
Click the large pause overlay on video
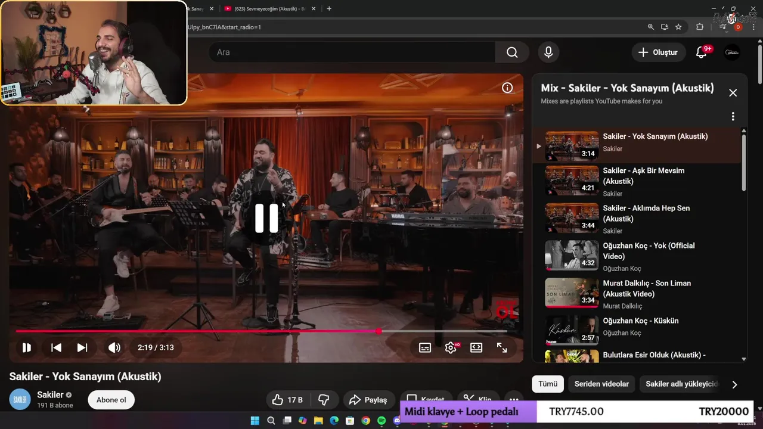[x=266, y=218]
